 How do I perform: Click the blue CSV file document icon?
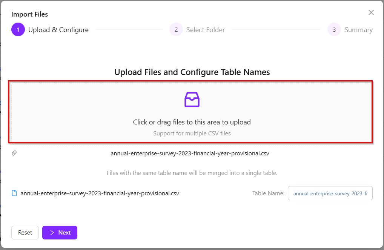tap(14, 193)
